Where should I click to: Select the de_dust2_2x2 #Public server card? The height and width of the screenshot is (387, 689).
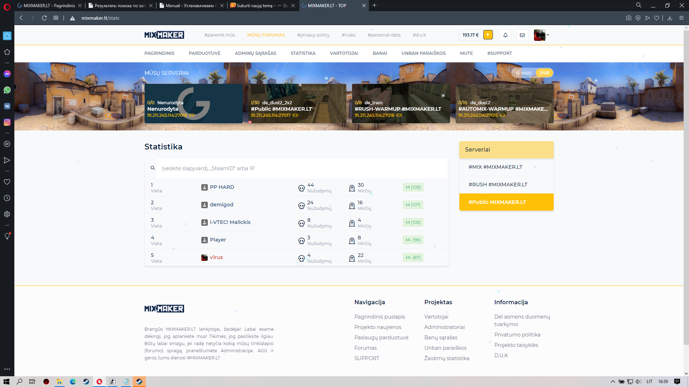pos(297,104)
